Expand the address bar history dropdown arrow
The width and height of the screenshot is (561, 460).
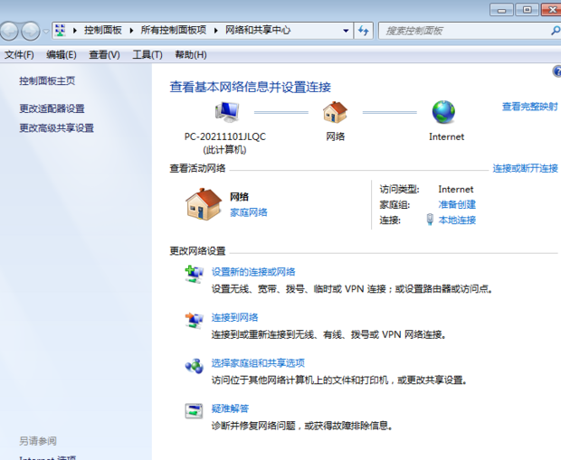coord(346,31)
